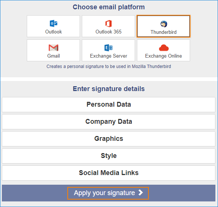Click the Exchange Online red cloud icon
Screen dimensions: 218x207
click(x=164, y=48)
